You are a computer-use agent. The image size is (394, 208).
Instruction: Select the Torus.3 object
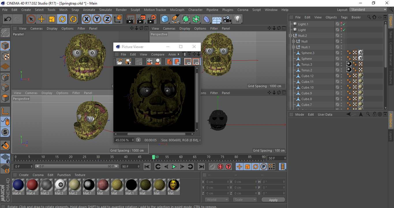tap(306, 64)
